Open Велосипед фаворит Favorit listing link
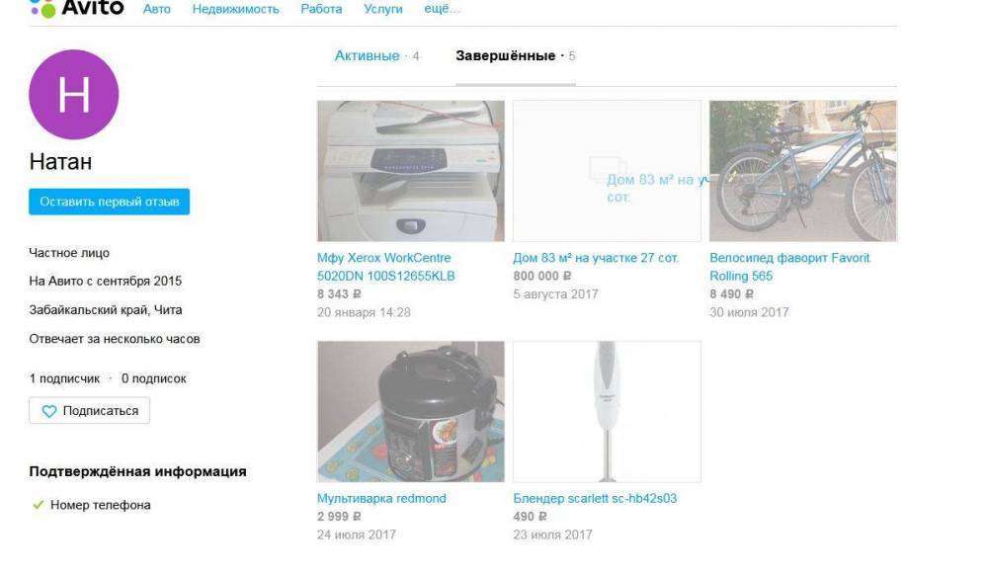This screenshot has height=577, width=988. click(789, 267)
